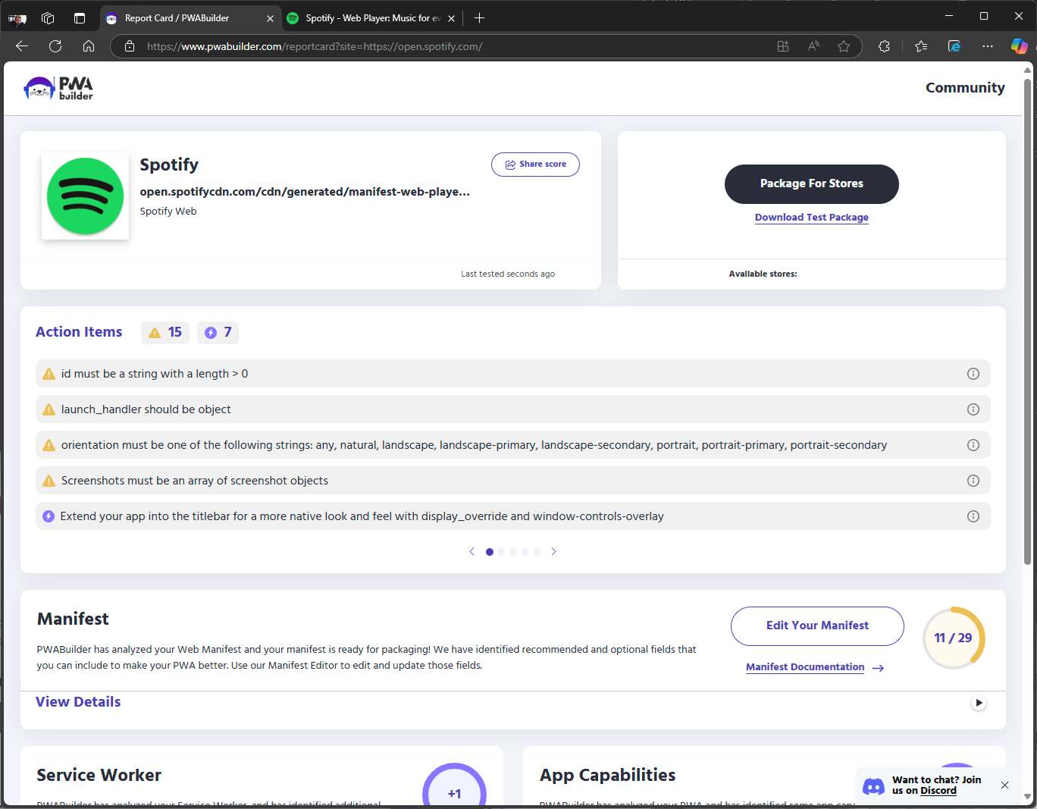Click the Share score button
The width and height of the screenshot is (1037, 809).
coord(535,165)
